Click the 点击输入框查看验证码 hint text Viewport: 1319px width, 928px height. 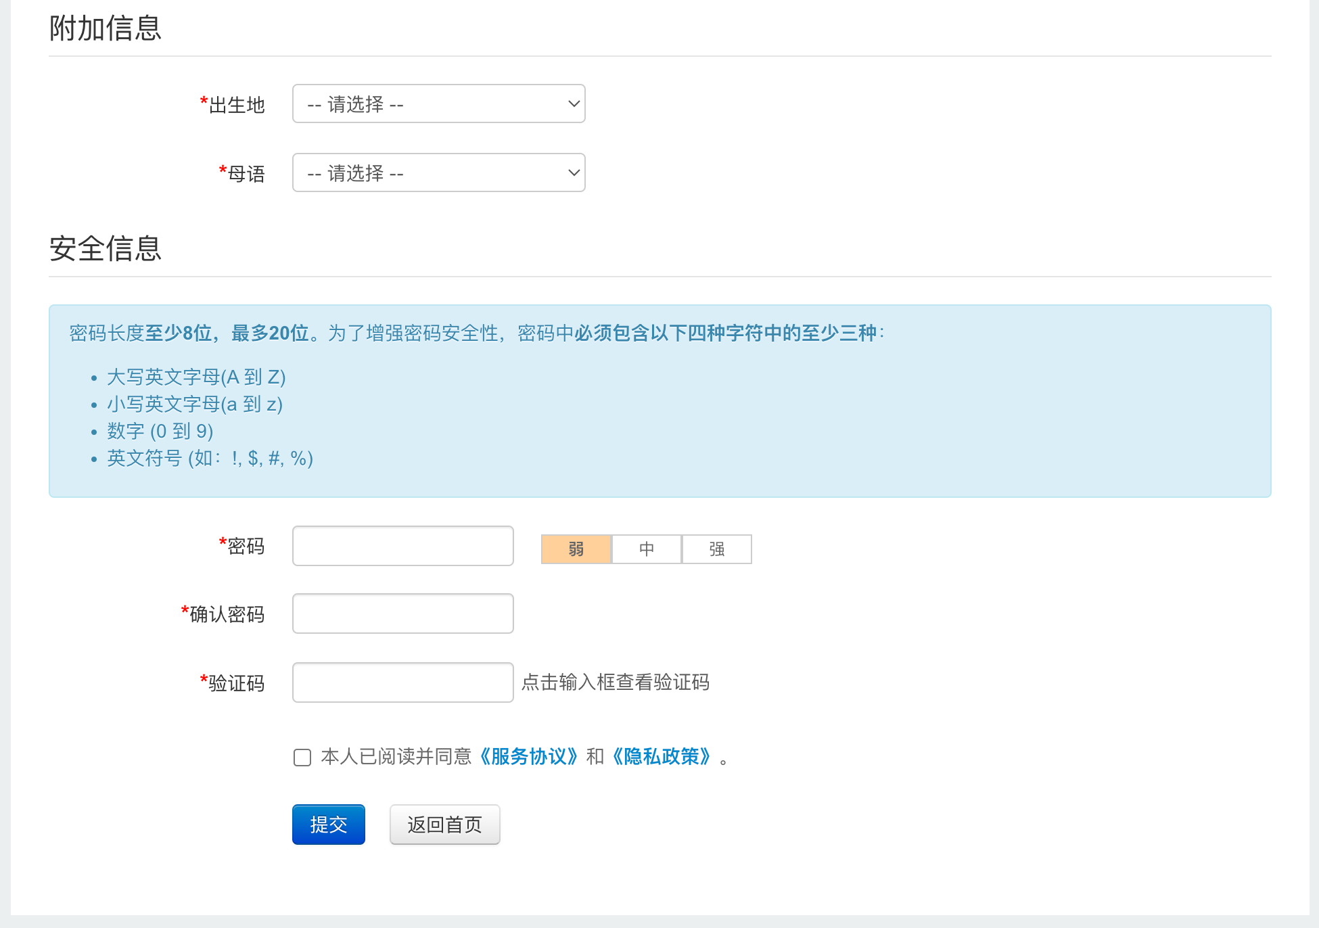click(615, 682)
